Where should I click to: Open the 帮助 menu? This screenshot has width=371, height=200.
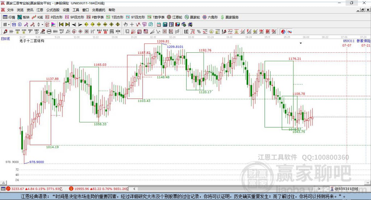click(112, 10)
